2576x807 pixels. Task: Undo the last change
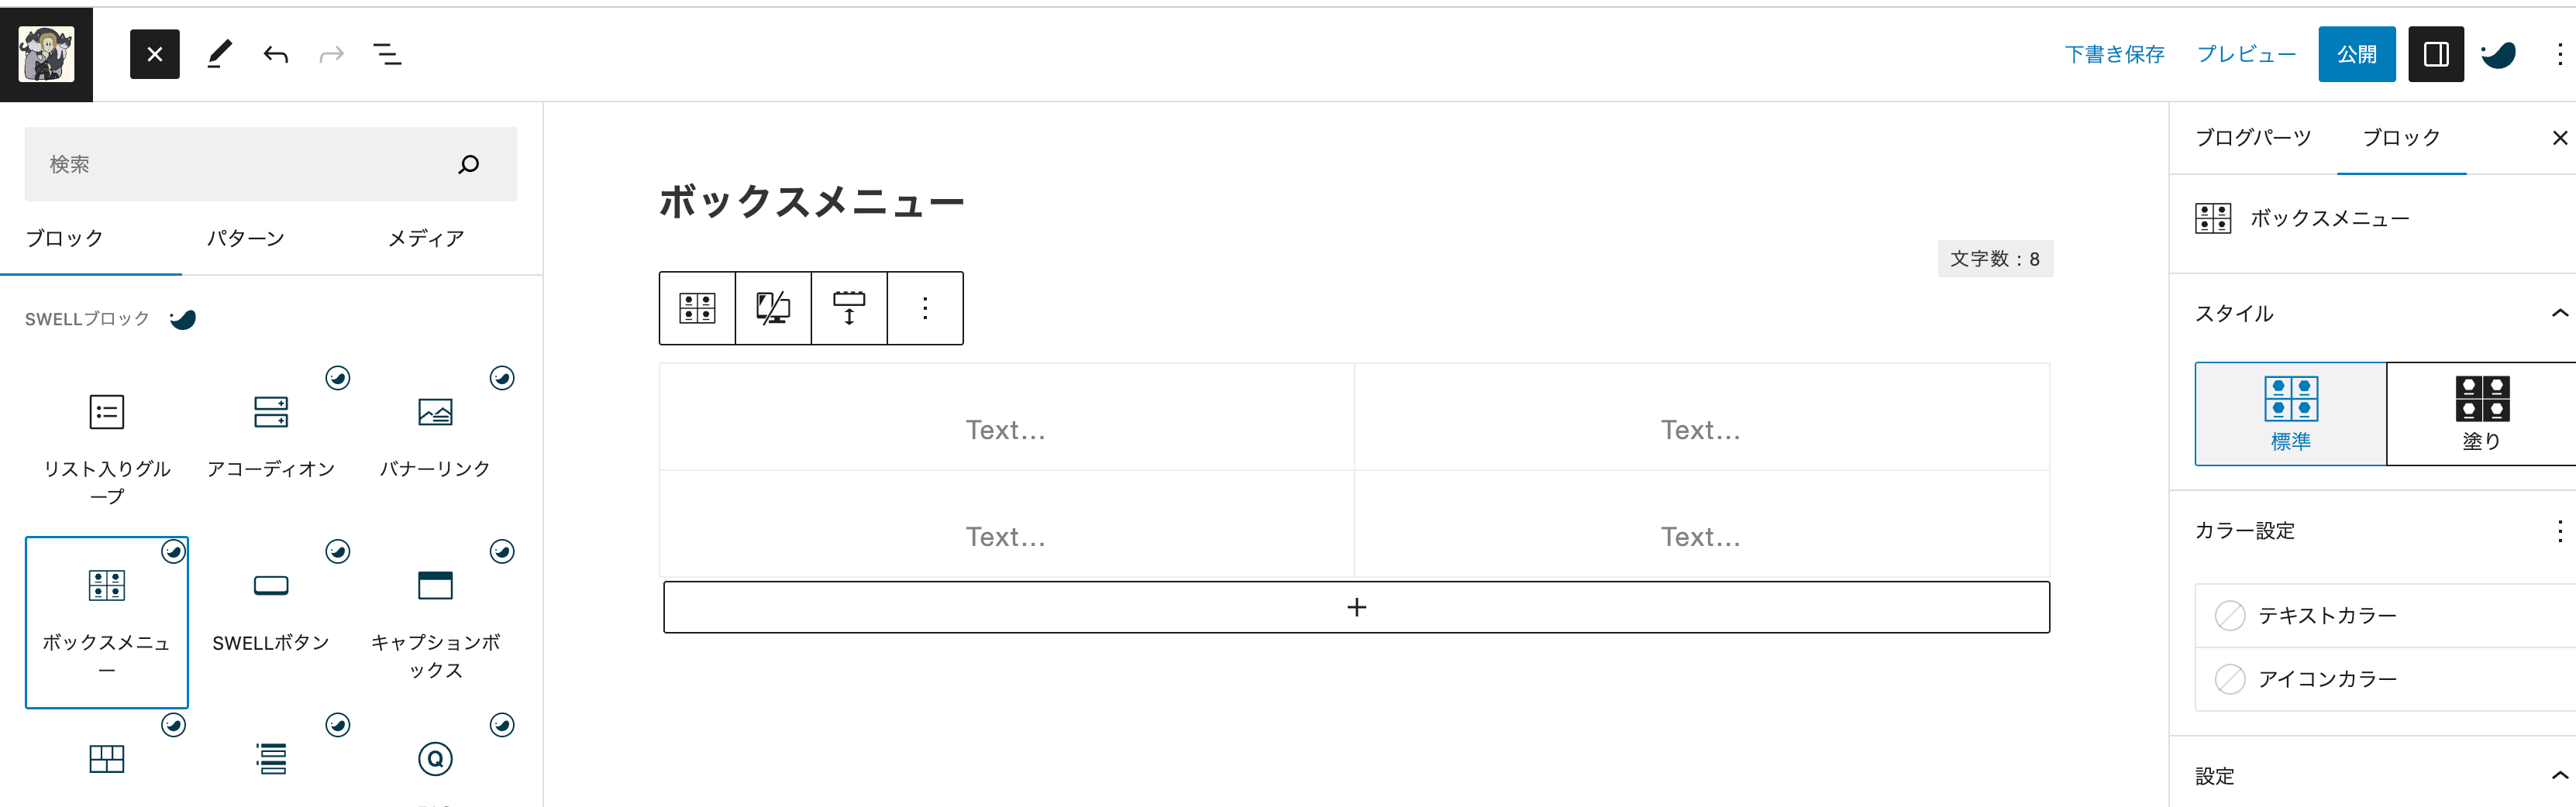[276, 54]
